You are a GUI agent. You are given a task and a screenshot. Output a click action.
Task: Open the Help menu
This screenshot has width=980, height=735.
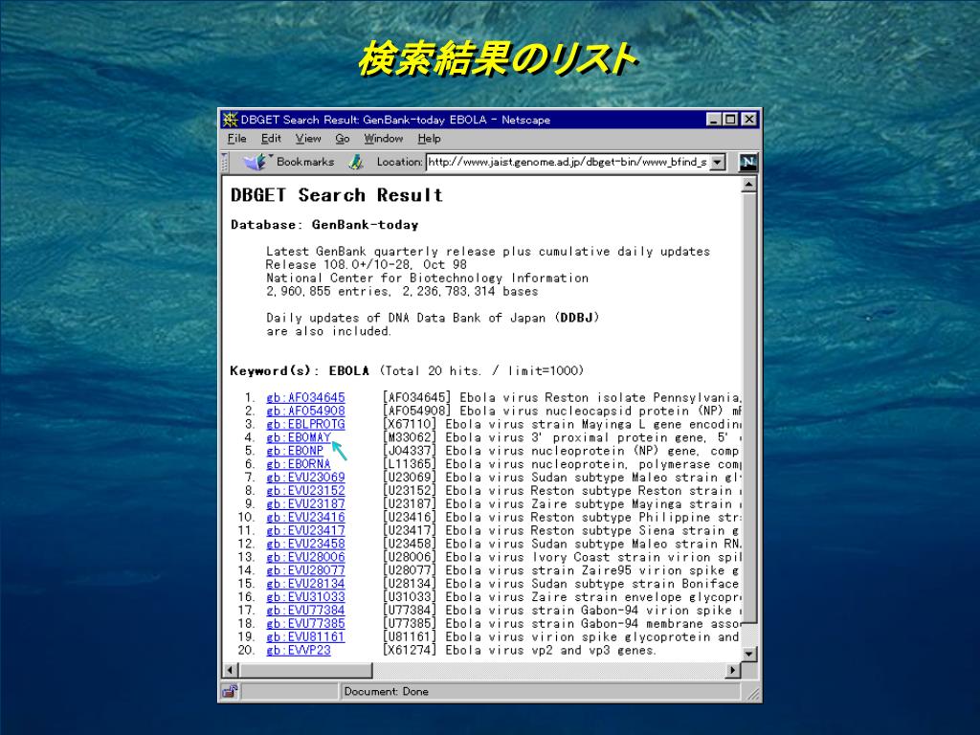coord(430,139)
